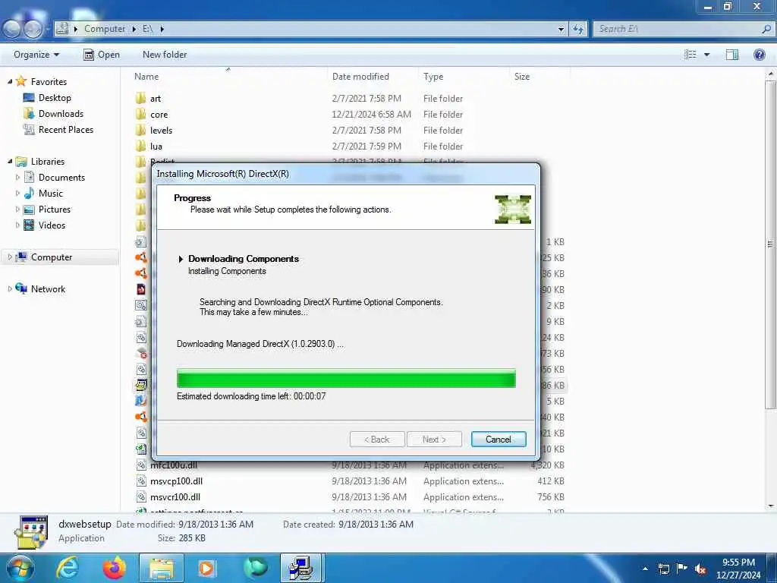
Task: Refresh the E:\ folder view
Action: click(577, 29)
